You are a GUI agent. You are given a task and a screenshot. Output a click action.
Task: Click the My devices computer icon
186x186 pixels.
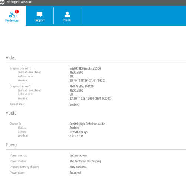pos(12,15)
